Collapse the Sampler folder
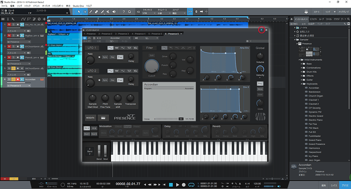The image size is (351, 189). (295, 40)
